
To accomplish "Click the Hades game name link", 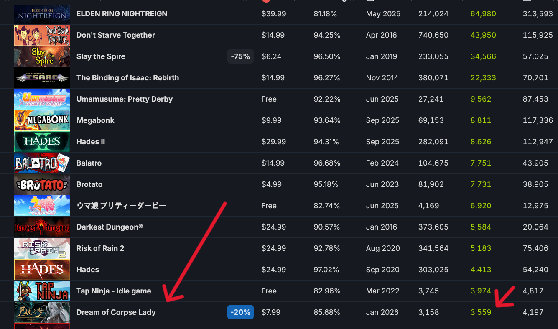I will (x=88, y=270).
